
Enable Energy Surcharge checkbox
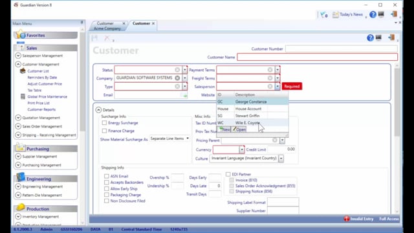pyautogui.click(x=104, y=123)
